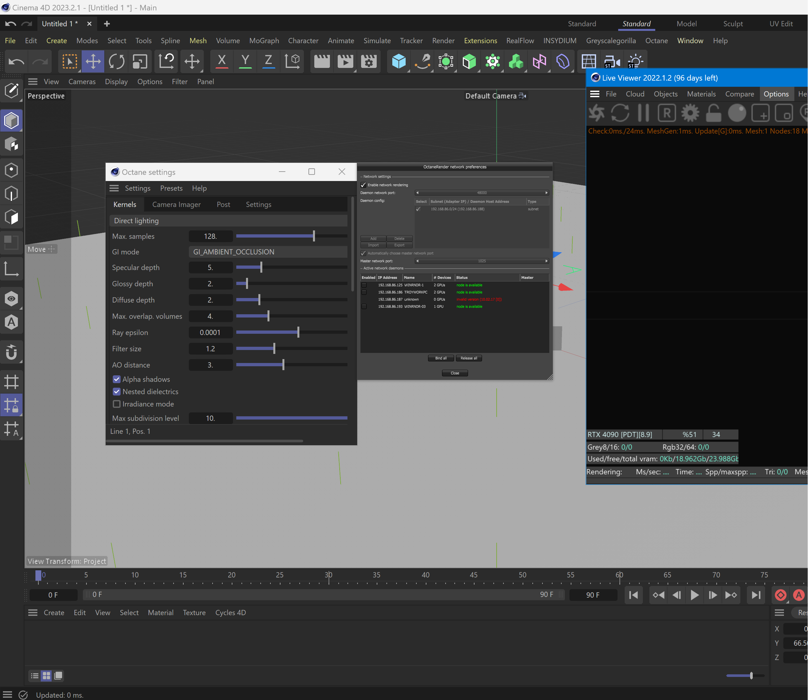Click Bind all button
Image resolution: width=808 pixels, height=700 pixels.
441,358
